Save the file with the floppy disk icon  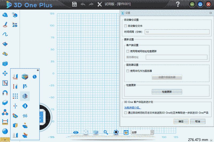tap(74, 4)
